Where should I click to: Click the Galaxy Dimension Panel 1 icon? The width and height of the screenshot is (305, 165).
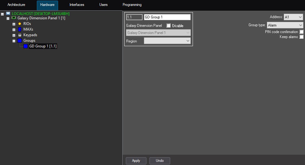click(x=14, y=18)
